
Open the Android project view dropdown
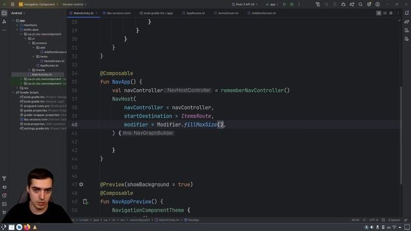coord(18,13)
